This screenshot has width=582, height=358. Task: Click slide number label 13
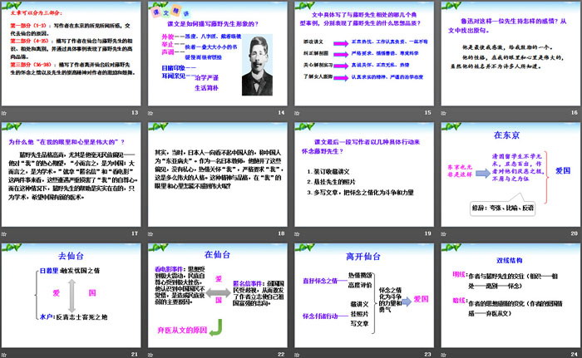(x=135, y=112)
